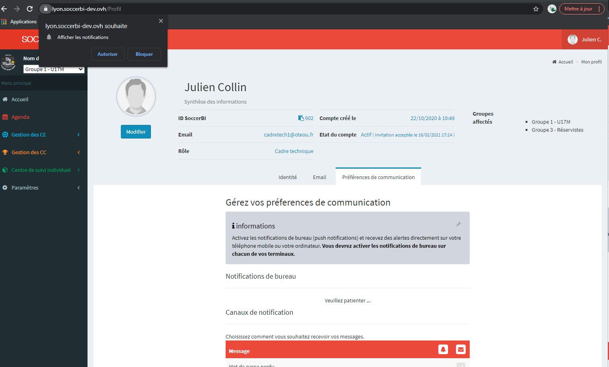Click the envelope icon in Message header

click(x=461, y=349)
